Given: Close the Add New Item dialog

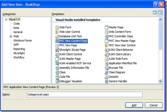Looking at the screenshot, I should 162,4.
